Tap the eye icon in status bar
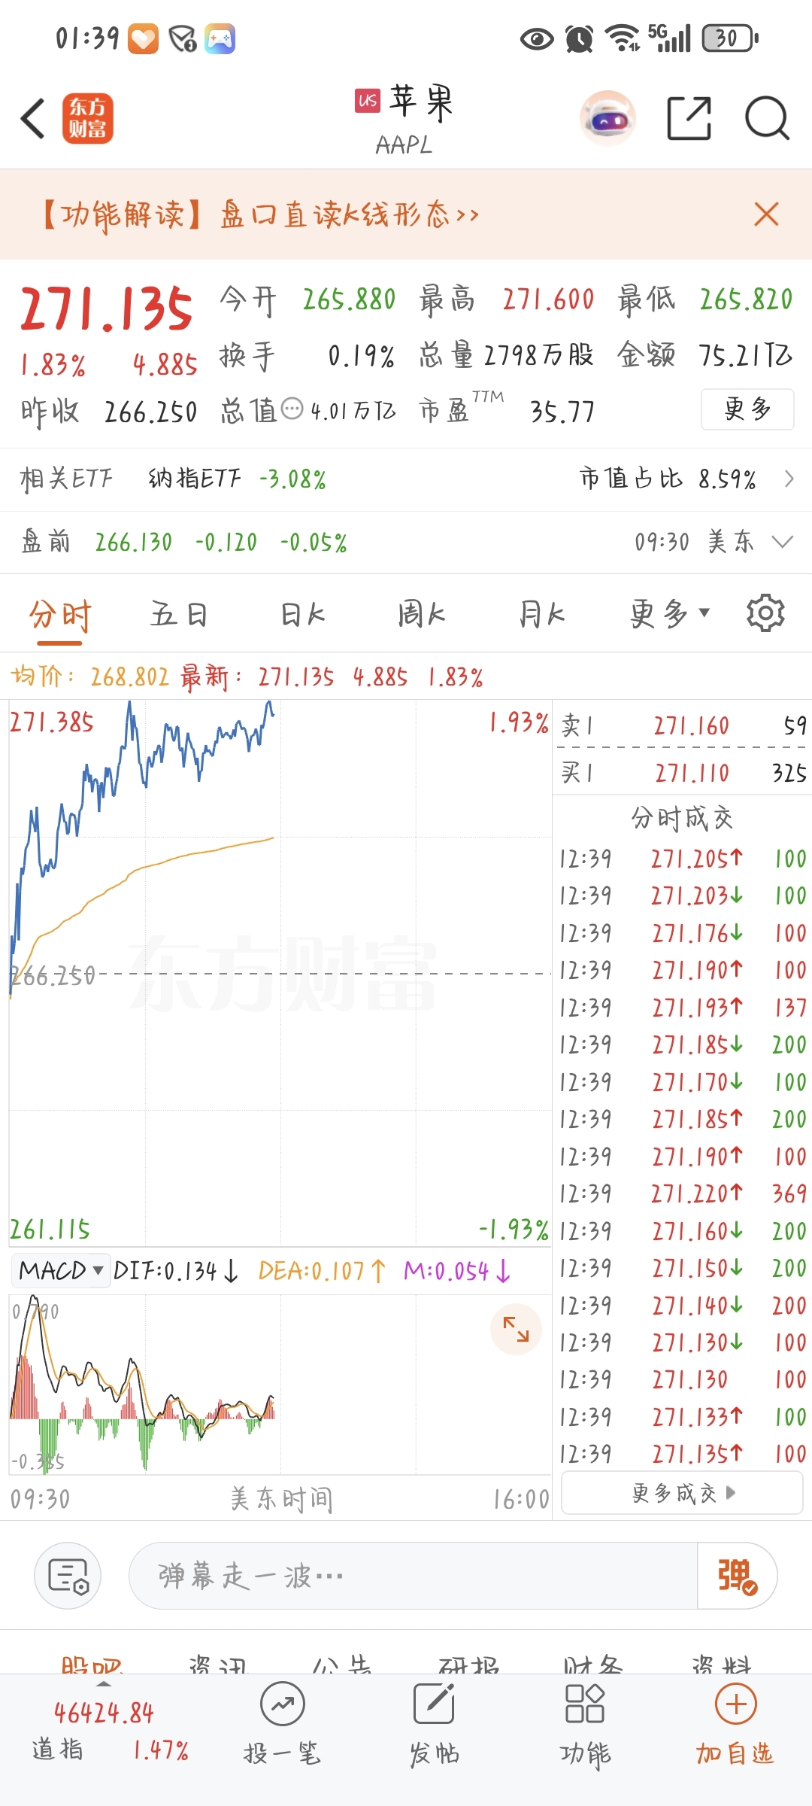Image resolution: width=812 pixels, height=1806 pixels. click(537, 39)
